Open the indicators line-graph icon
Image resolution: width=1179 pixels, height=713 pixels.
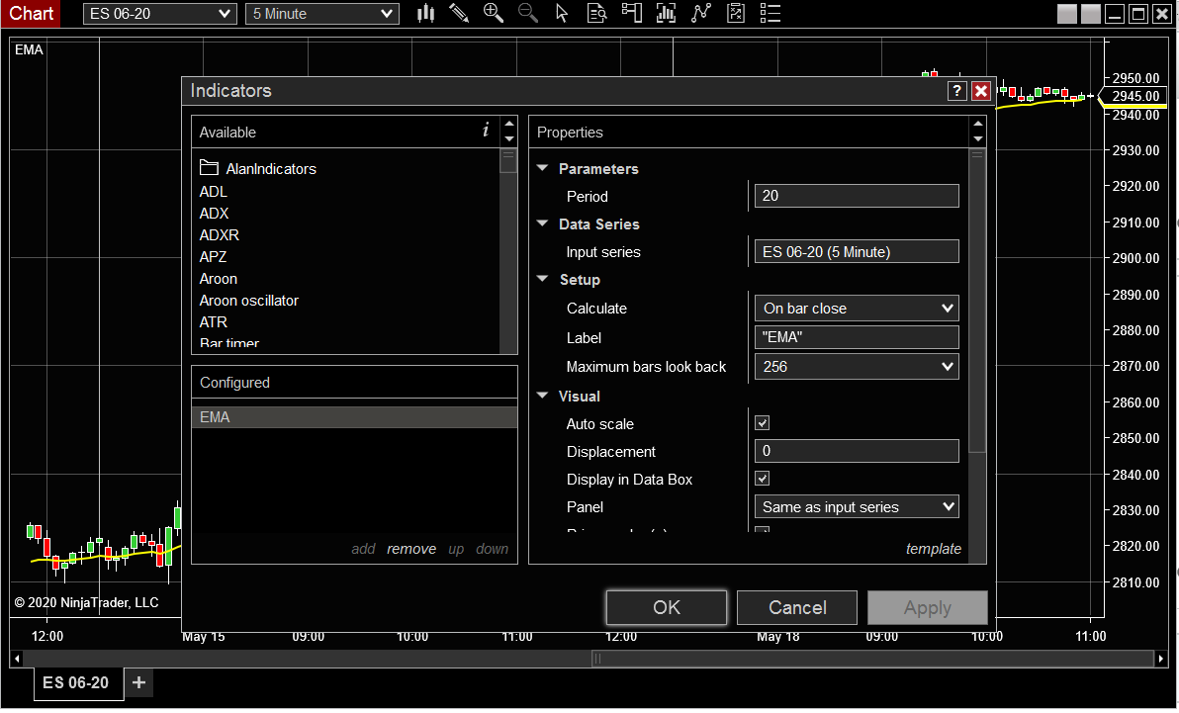[x=701, y=14]
